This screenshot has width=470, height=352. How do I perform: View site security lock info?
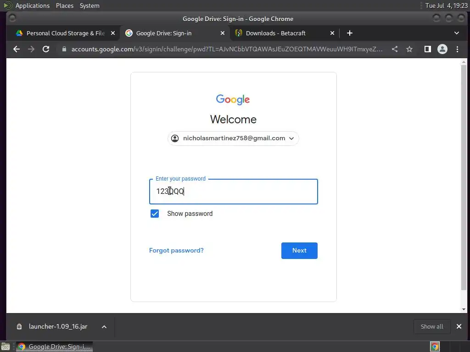[x=64, y=49]
